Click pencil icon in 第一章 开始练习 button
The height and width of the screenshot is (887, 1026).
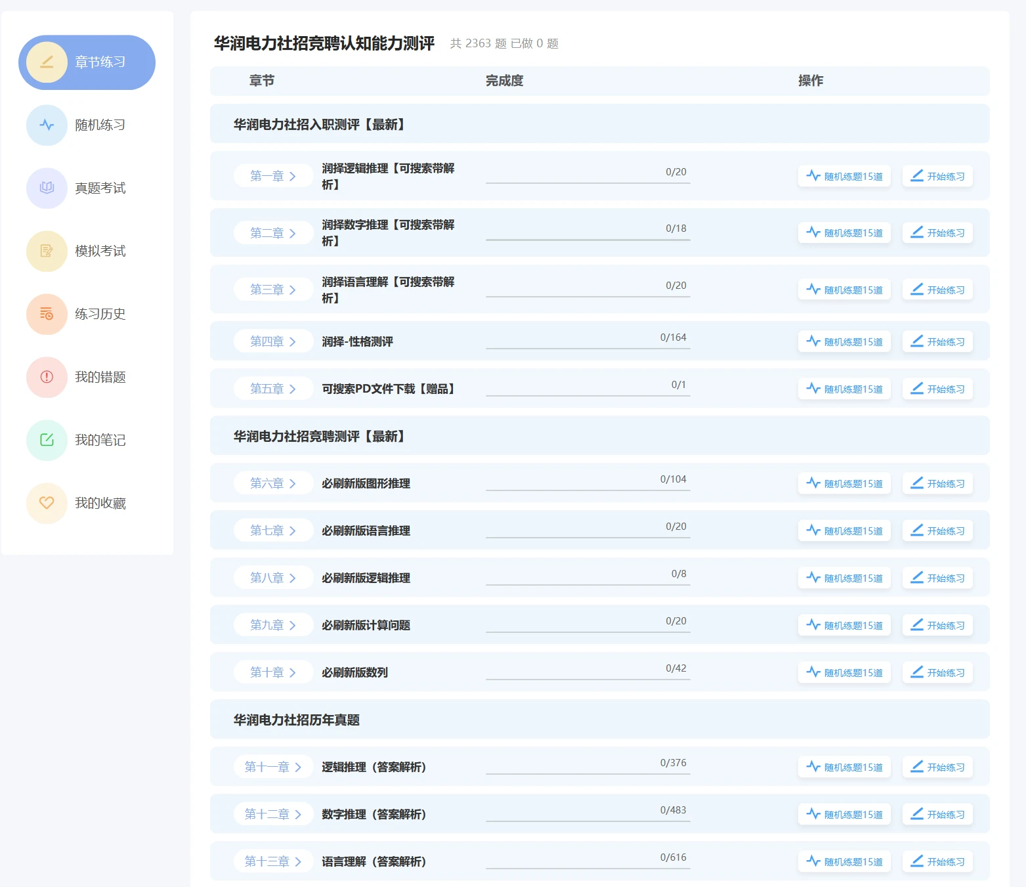point(917,175)
